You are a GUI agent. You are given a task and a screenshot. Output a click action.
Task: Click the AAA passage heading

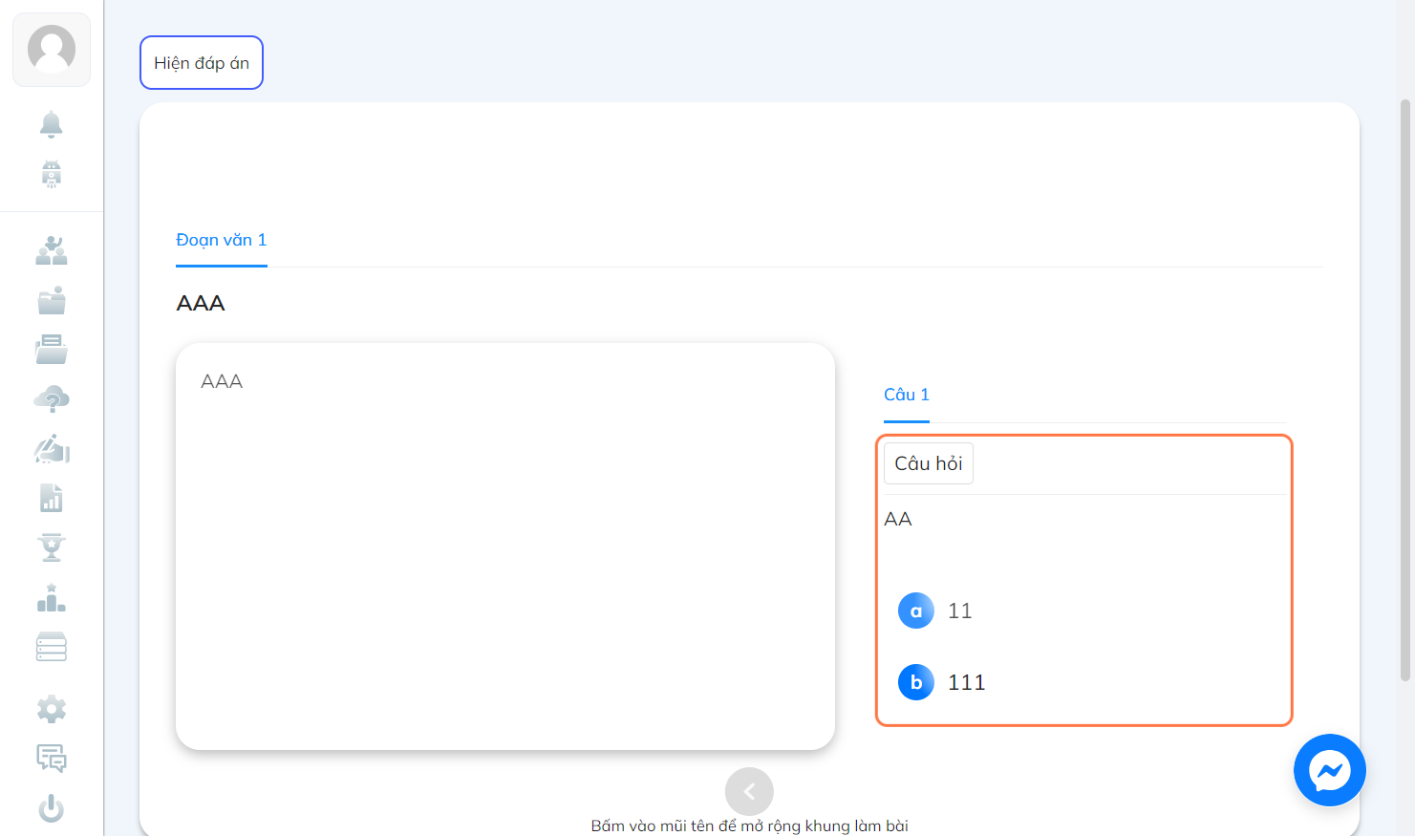click(x=201, y=304)
